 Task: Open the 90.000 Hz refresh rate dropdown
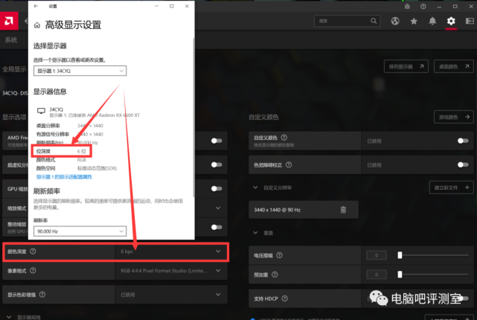click(80, 231)
